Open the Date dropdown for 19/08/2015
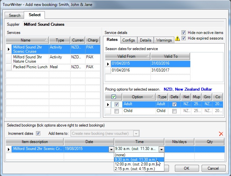This screenshot has height=176, width=231. pos(111,149)
